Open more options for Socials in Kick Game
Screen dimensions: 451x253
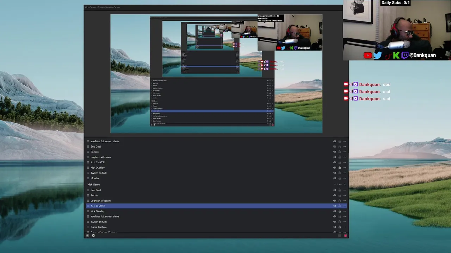pos(345,195)
